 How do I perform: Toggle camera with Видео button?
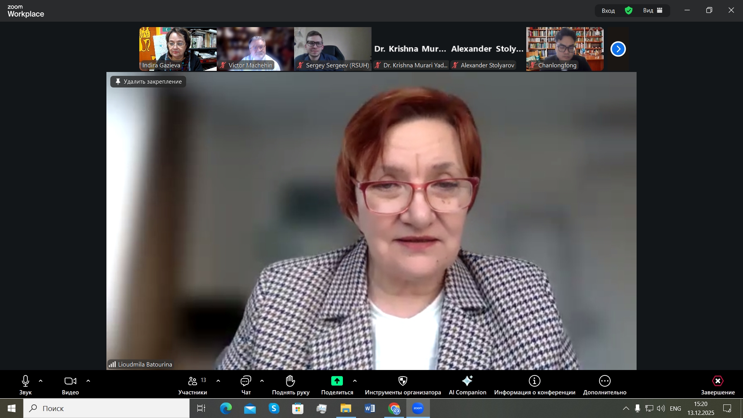[70, 381]
